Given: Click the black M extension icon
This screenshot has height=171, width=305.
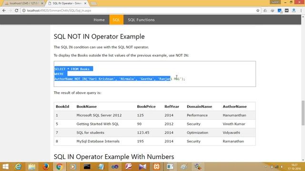Looking at the screenshot, I should pos(286,10).
